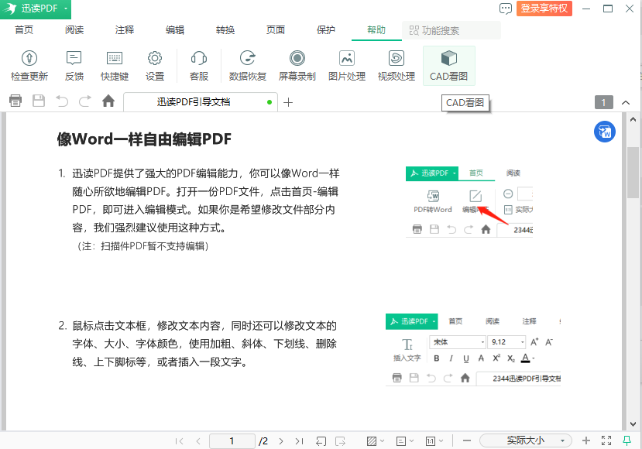Viewport: 642px width, 449px height.
Task: Open 设置 settings gear
Action: coord(155,66)
